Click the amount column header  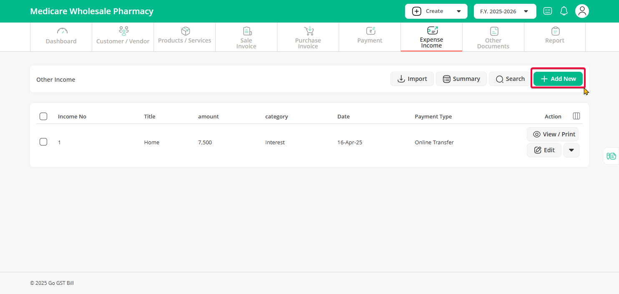(x=209, y=116)
